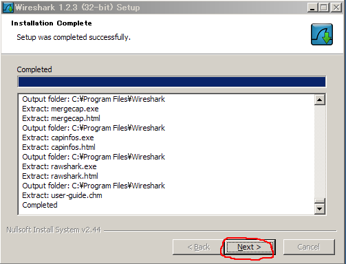
Task: Click the grayed-out Back button
Action: point(198,247)
